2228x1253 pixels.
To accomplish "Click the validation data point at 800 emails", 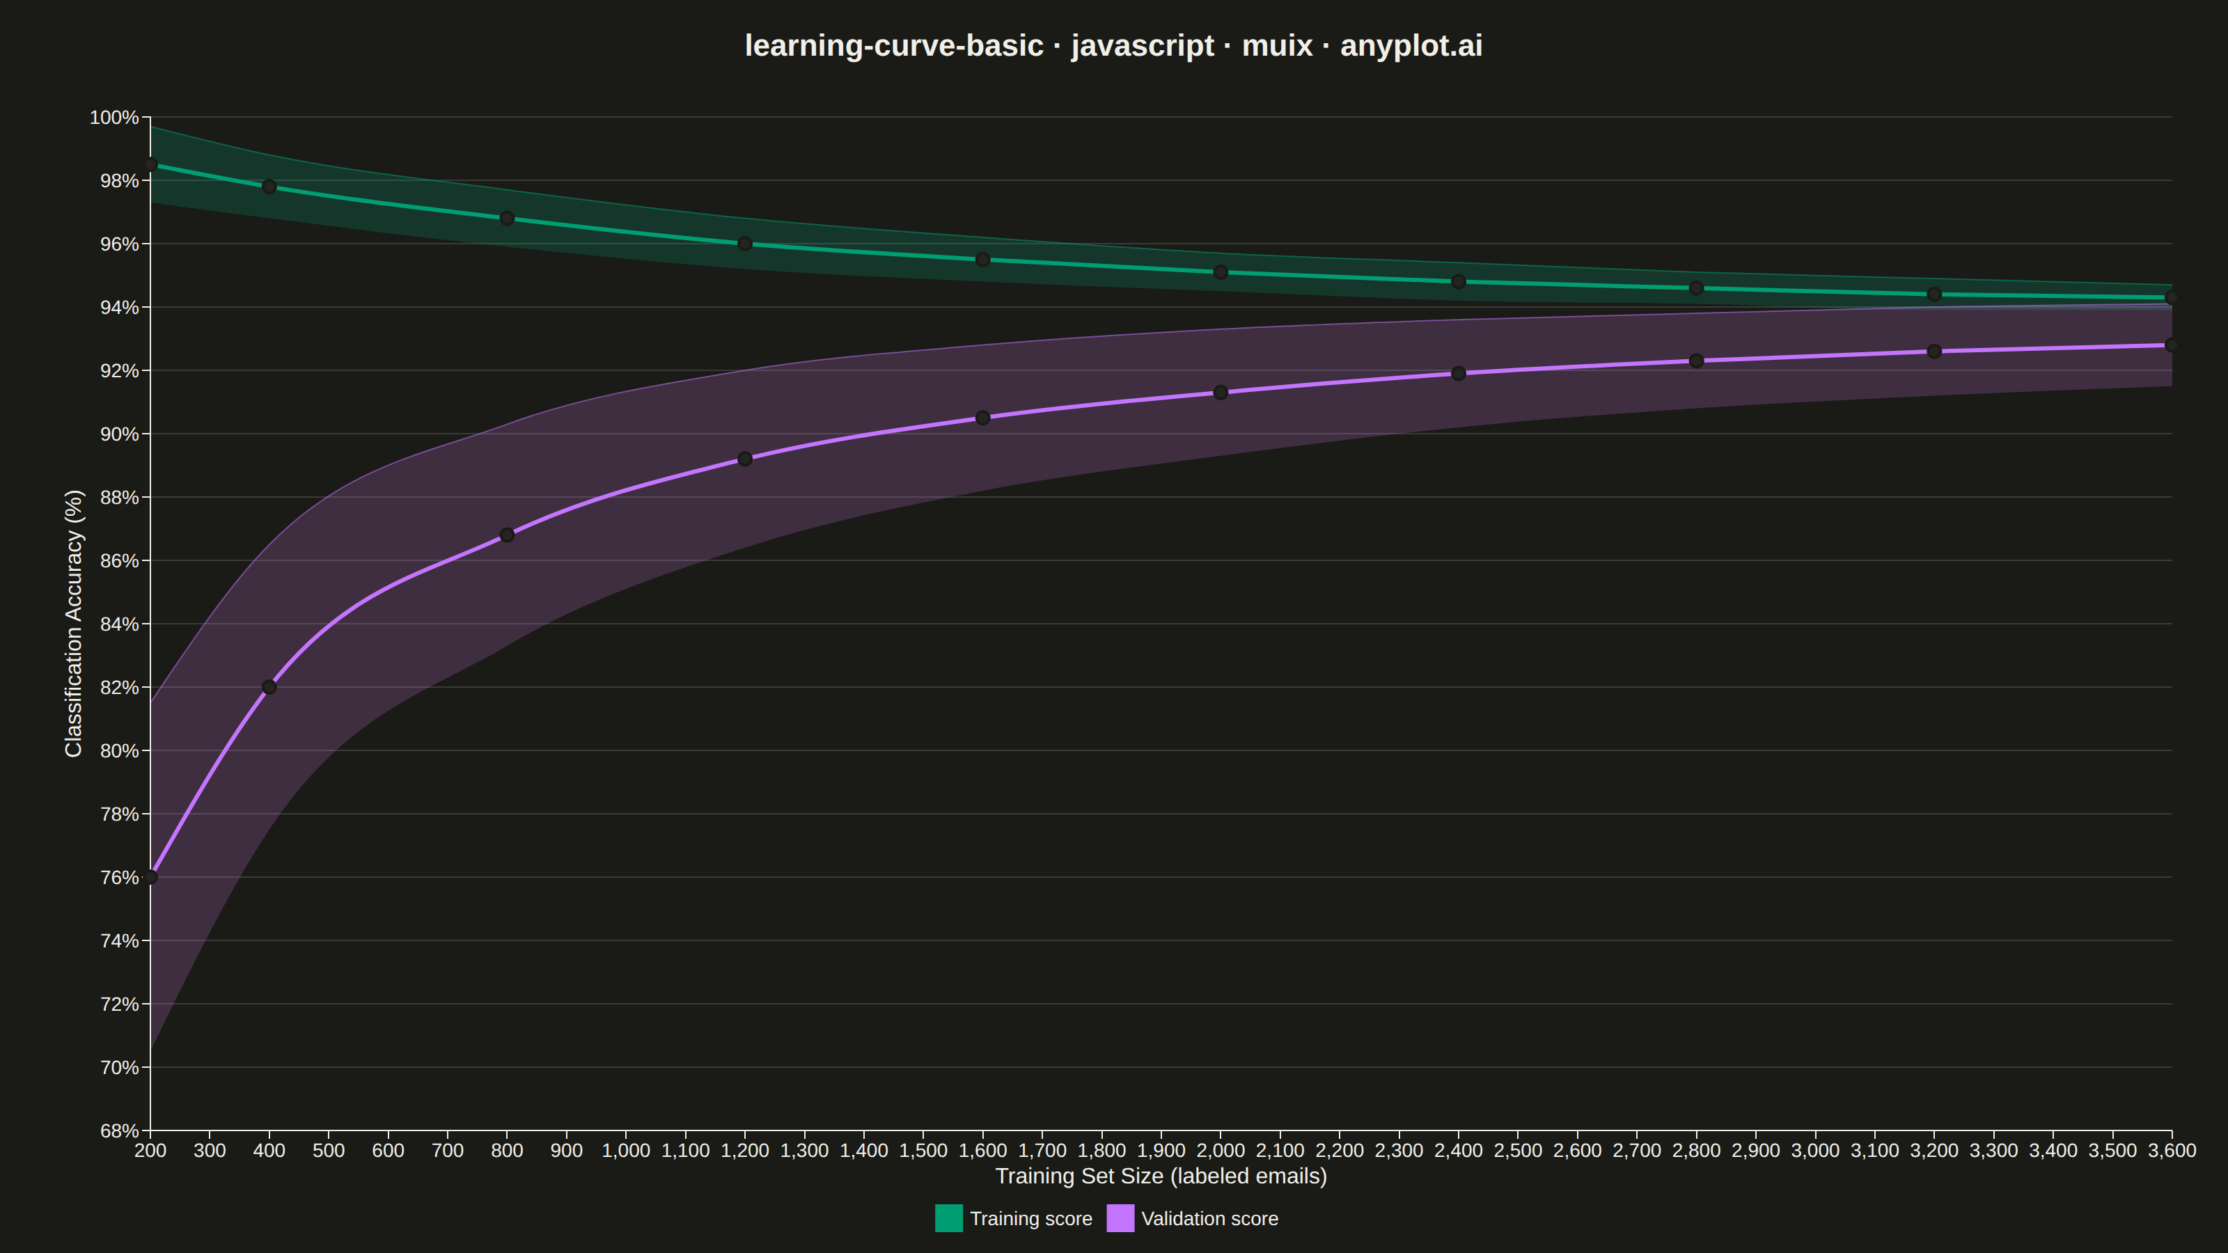I will coord(507,535).
